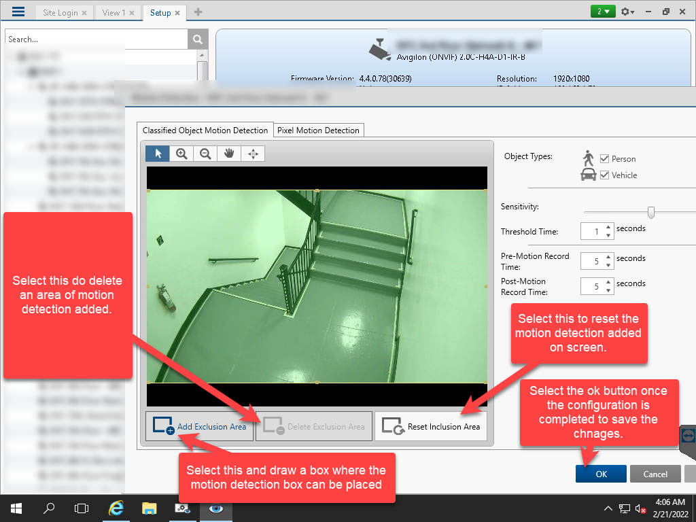Select the arrow pointer tool
Viewport: 696px width, 522px height.
coord(158,154)
